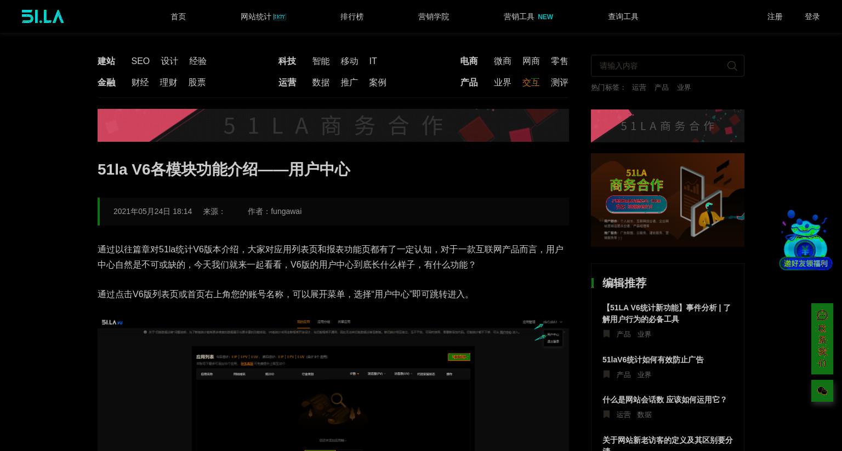
Task: Click hot tag 产品 below search
Action: [661, 87]
